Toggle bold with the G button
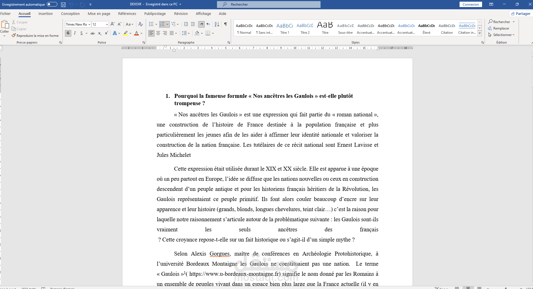 click(68, 33)
